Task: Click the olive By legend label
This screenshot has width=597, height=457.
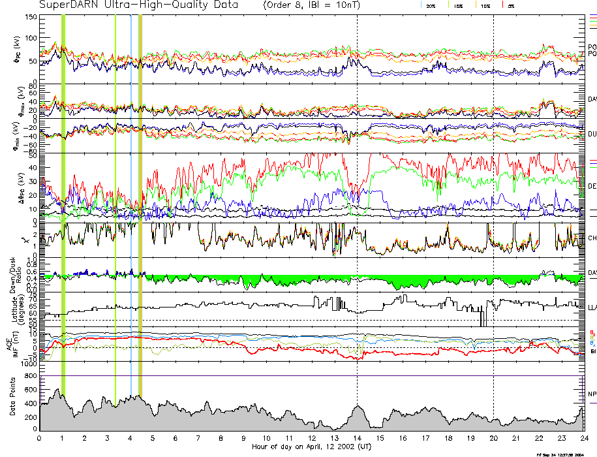Action: (592, 337)
